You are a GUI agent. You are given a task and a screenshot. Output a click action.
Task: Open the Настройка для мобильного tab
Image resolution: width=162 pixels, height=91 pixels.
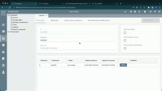99,20
